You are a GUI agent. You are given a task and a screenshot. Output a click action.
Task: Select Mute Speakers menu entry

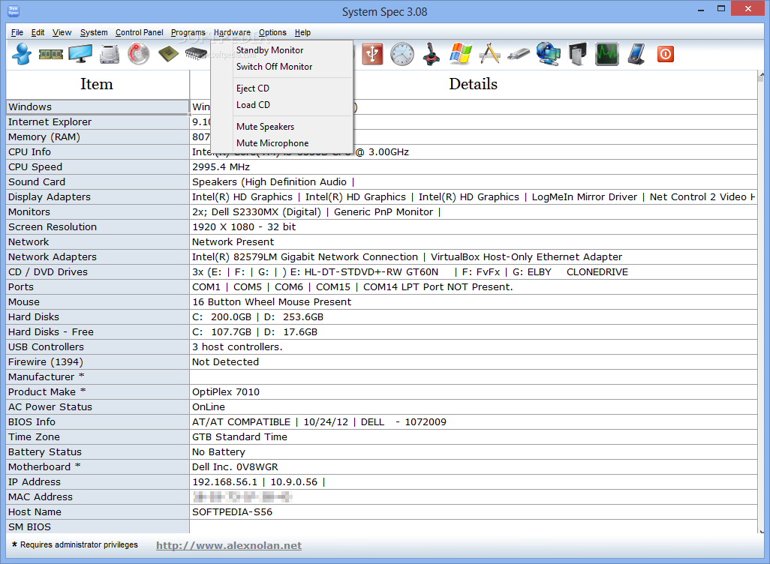click(282, 127)
